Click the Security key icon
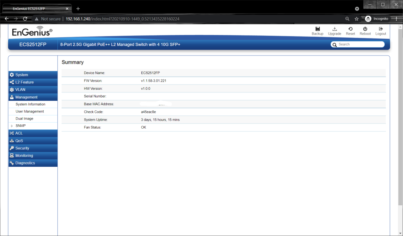 pyautogui.click(x=11, y=148)
